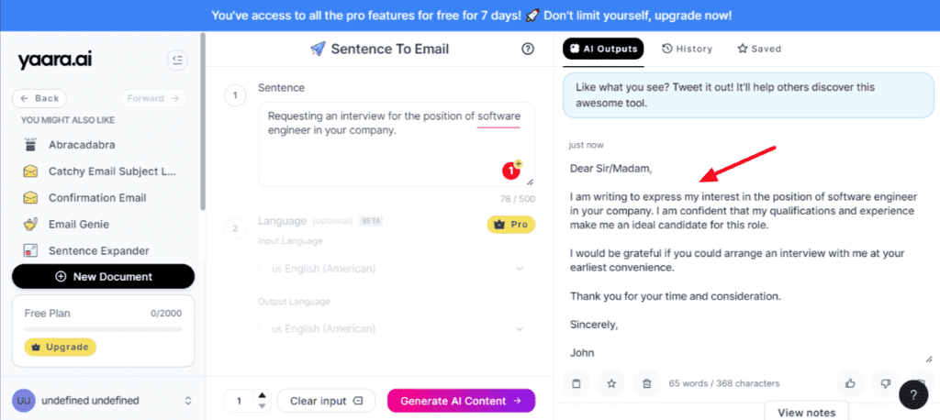Save the output using the star icon
940x420 pixels.
point(611,383)
